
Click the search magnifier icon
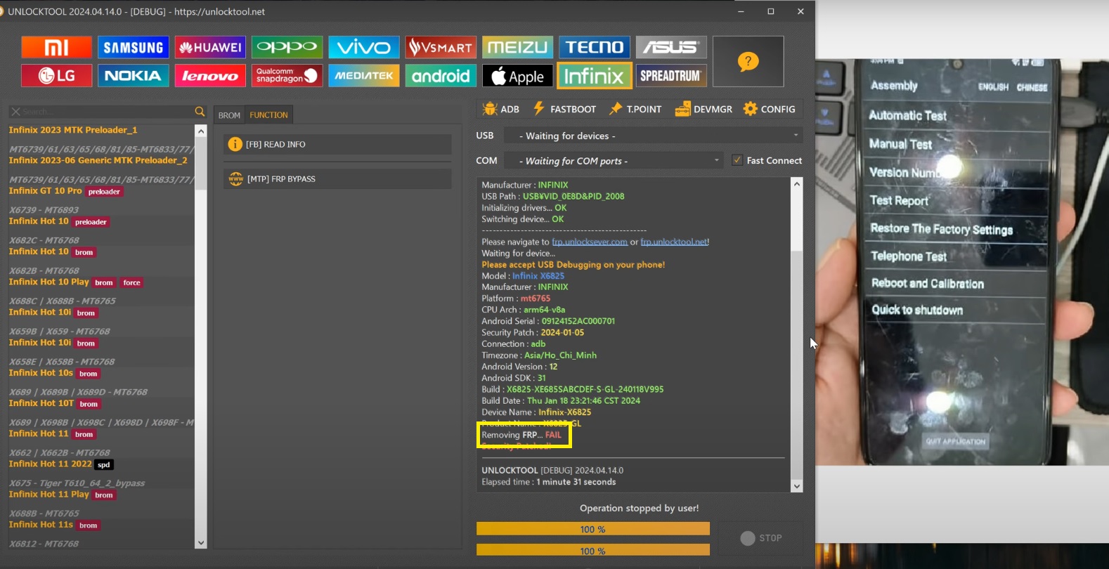point(200,112)
